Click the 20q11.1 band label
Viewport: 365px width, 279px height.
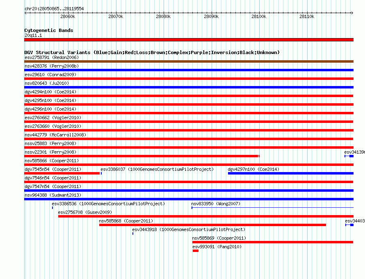coord(33,35)
